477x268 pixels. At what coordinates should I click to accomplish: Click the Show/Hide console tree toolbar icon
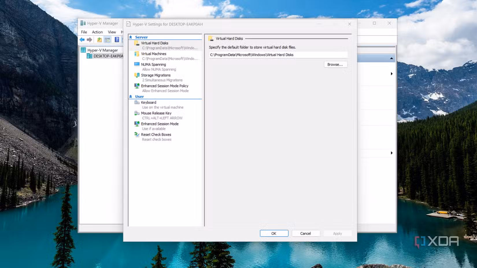[107, 40]
